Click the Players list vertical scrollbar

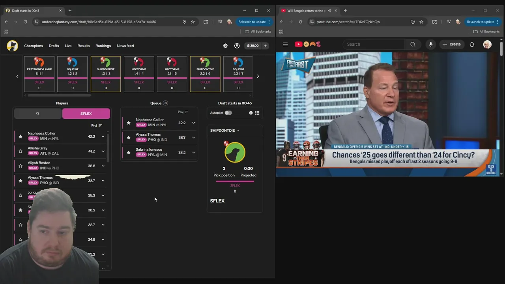tap(108, 148)
